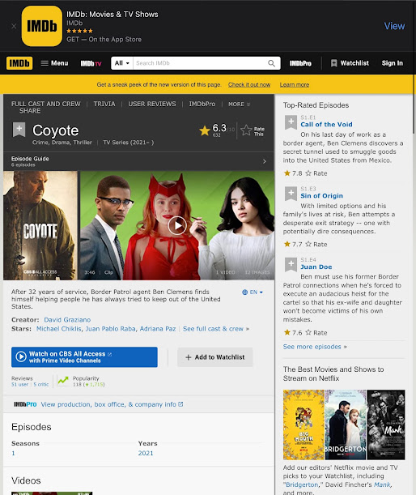Open the Menu hamburger button
Screen dimensions: 416x495
coord(54,63)
